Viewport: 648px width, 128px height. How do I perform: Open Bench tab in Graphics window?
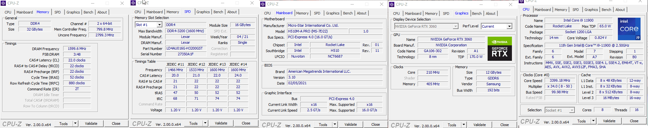tap(477, 14)
